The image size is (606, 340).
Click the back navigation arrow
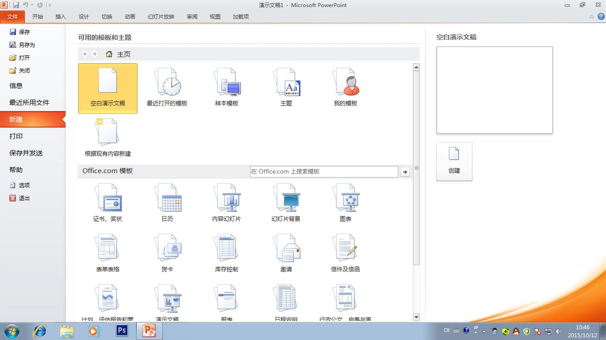point(85,54)
